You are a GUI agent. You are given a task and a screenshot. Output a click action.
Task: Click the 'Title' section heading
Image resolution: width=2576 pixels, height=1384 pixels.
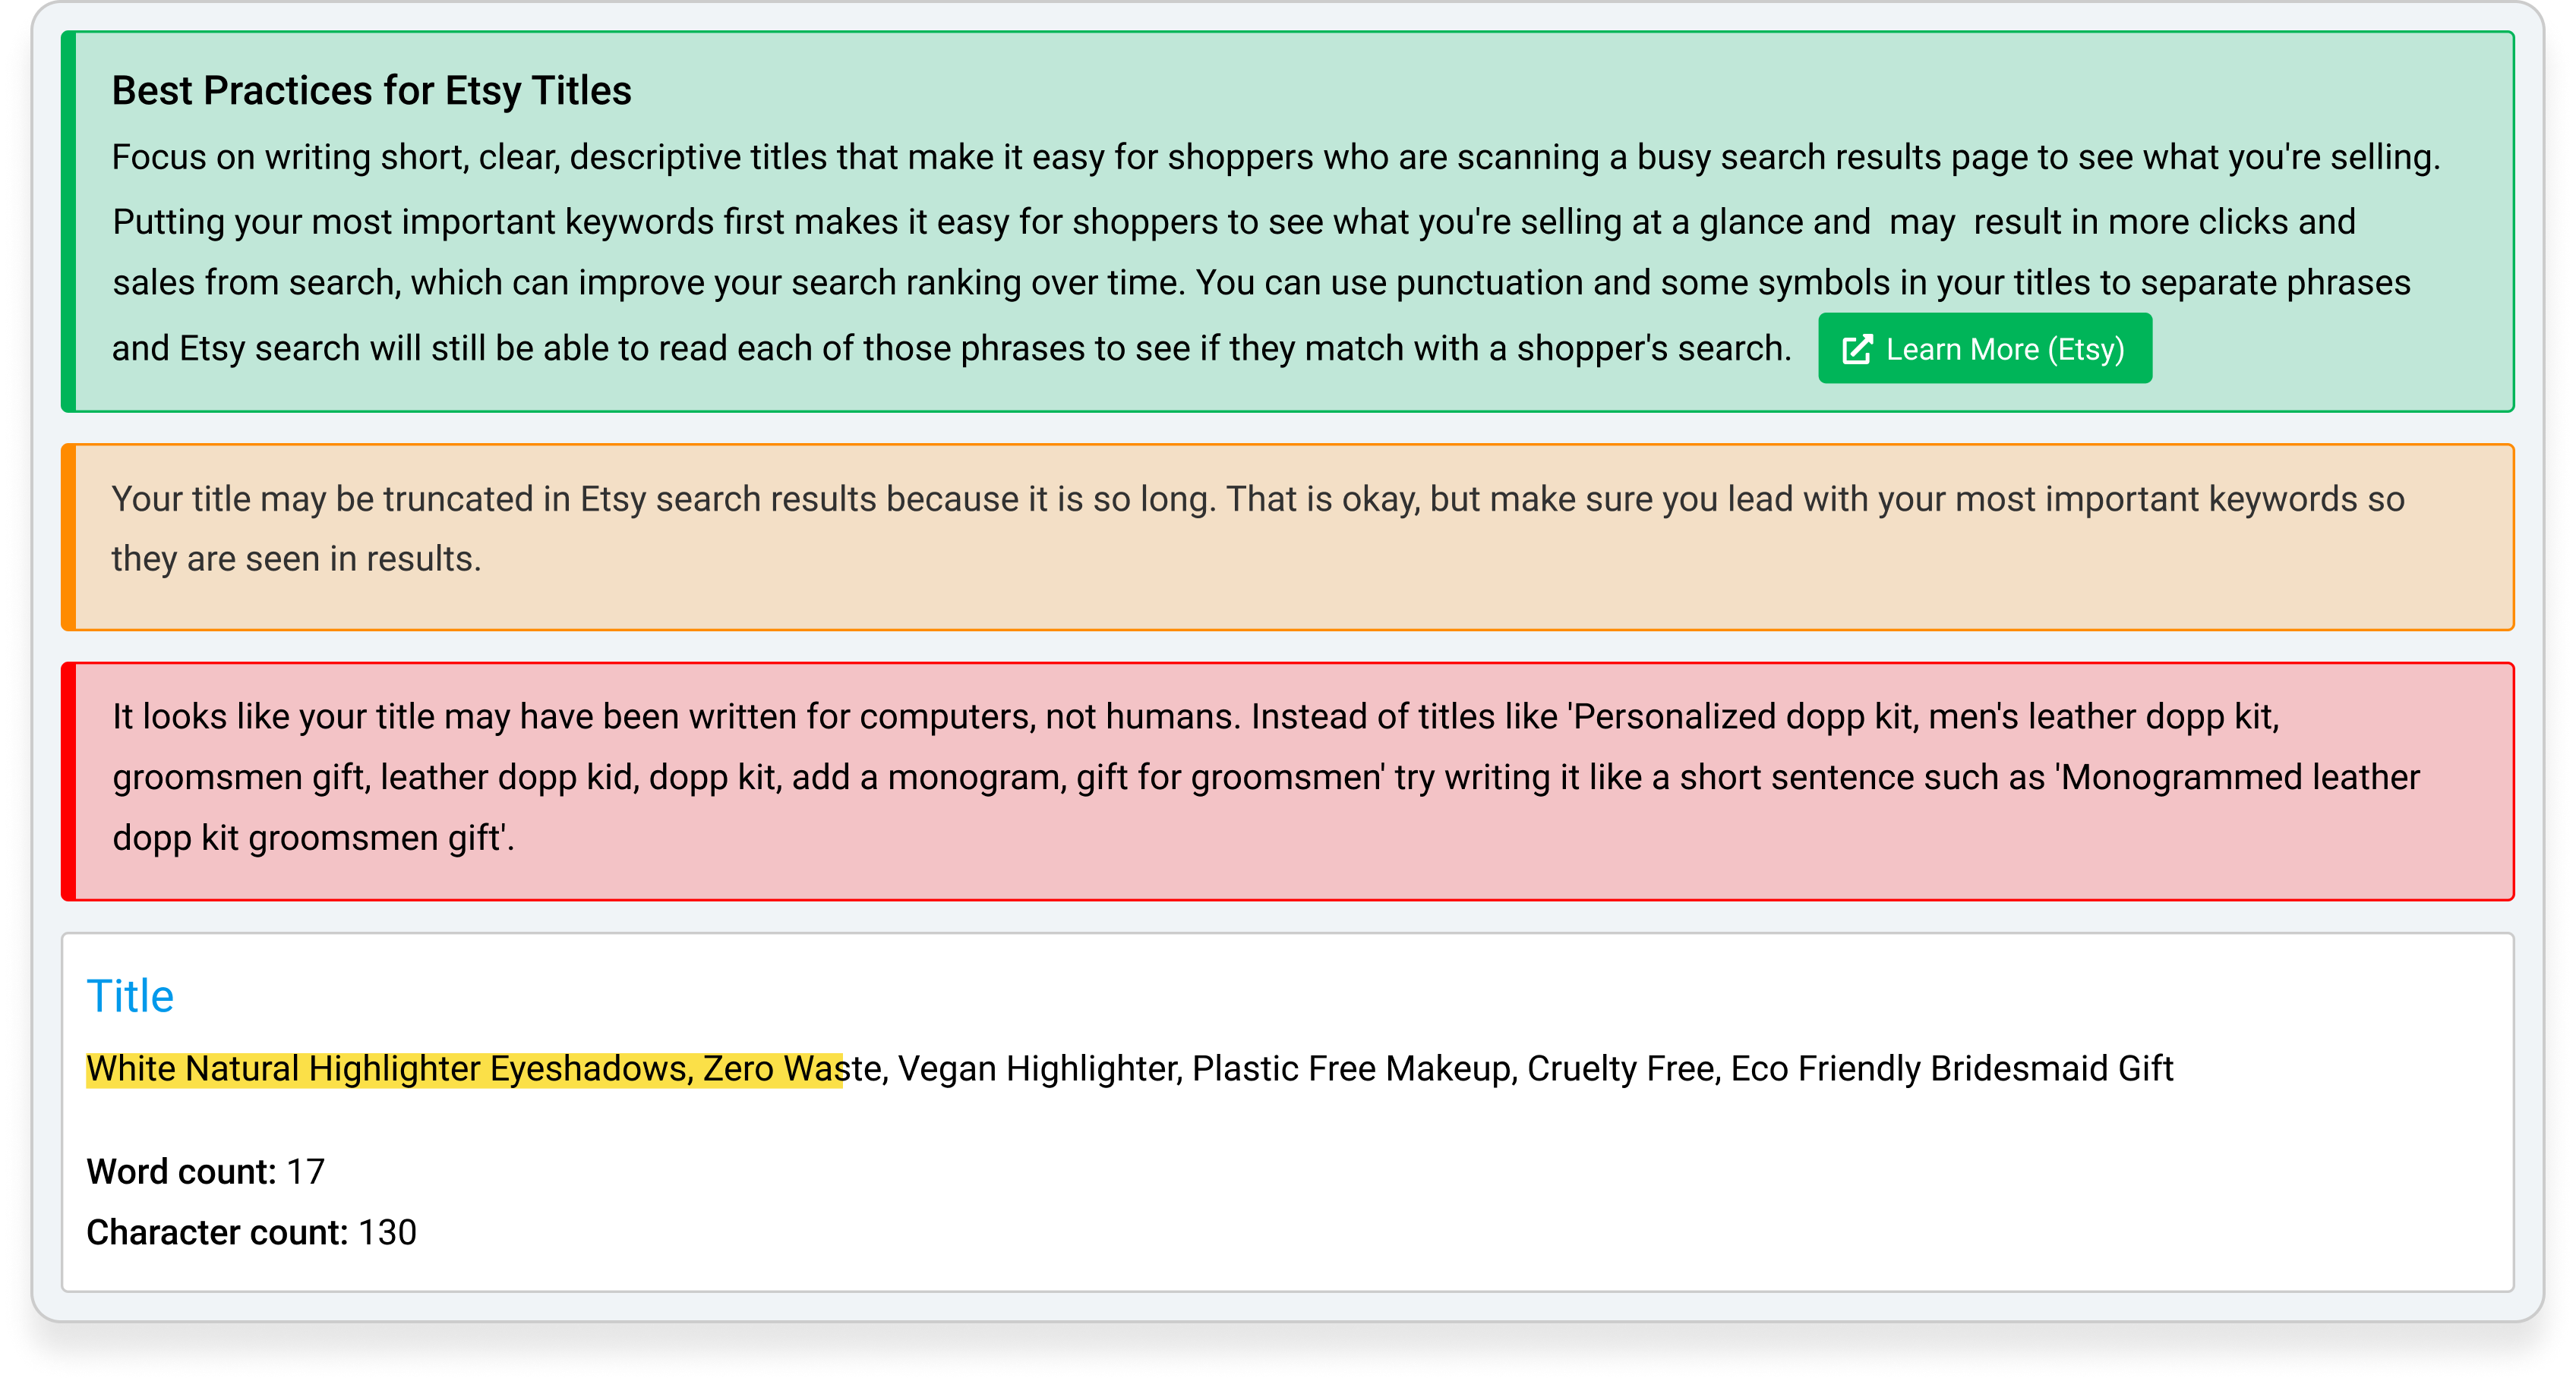point(130,996)
